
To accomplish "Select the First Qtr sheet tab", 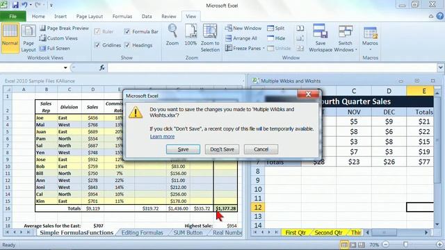I will click(x=296, y=233).
